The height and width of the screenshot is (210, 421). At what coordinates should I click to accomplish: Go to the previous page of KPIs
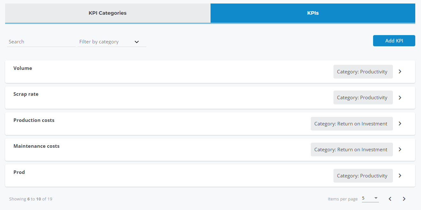(390, 199)
